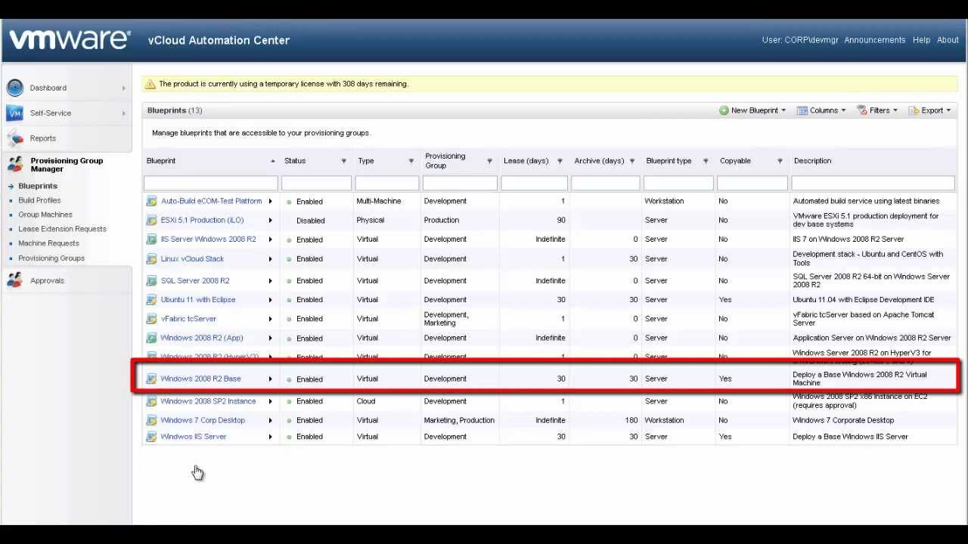
Task: Open Build Profiles in sidebar
Action: 39,200
